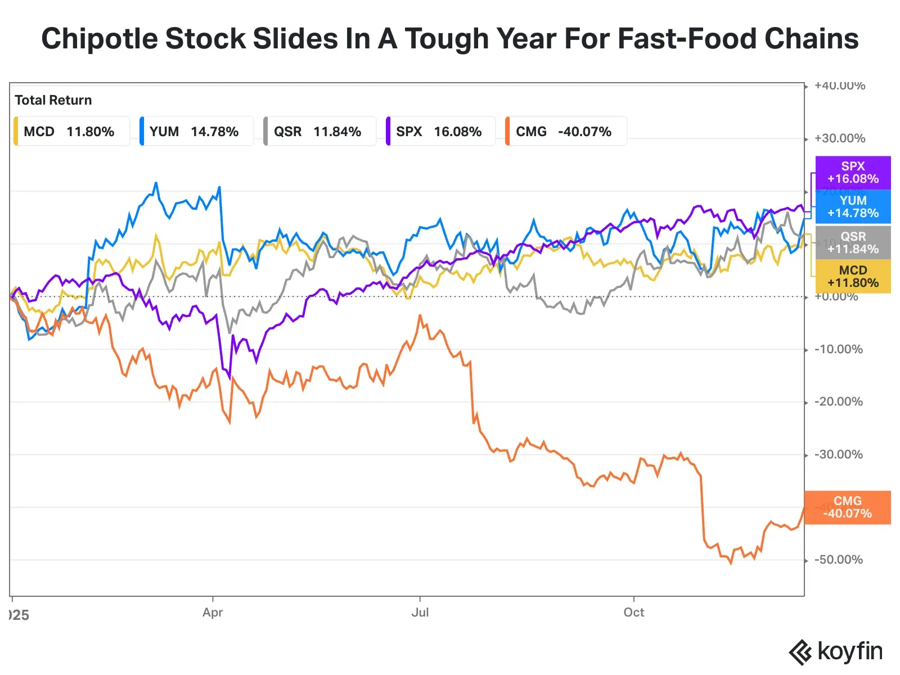Click the gray QSR +11.84% price tag
Screen dimensions: 900x675
pos(853,242)
